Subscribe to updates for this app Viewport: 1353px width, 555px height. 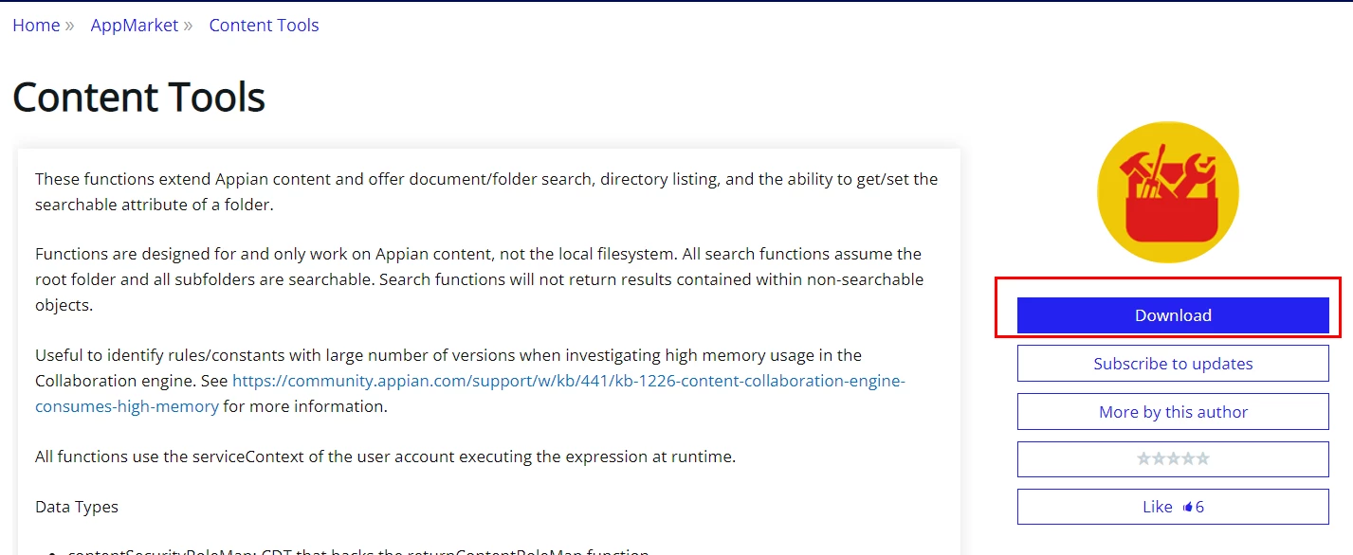1173,364
